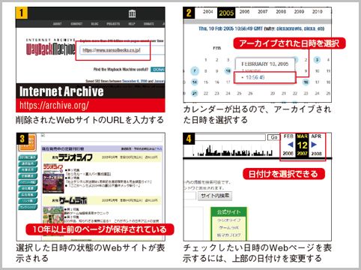Open the ゲームラボ link under 公式サイト
This screenshot has width=361, height=270.
click(x=228, y=228)
